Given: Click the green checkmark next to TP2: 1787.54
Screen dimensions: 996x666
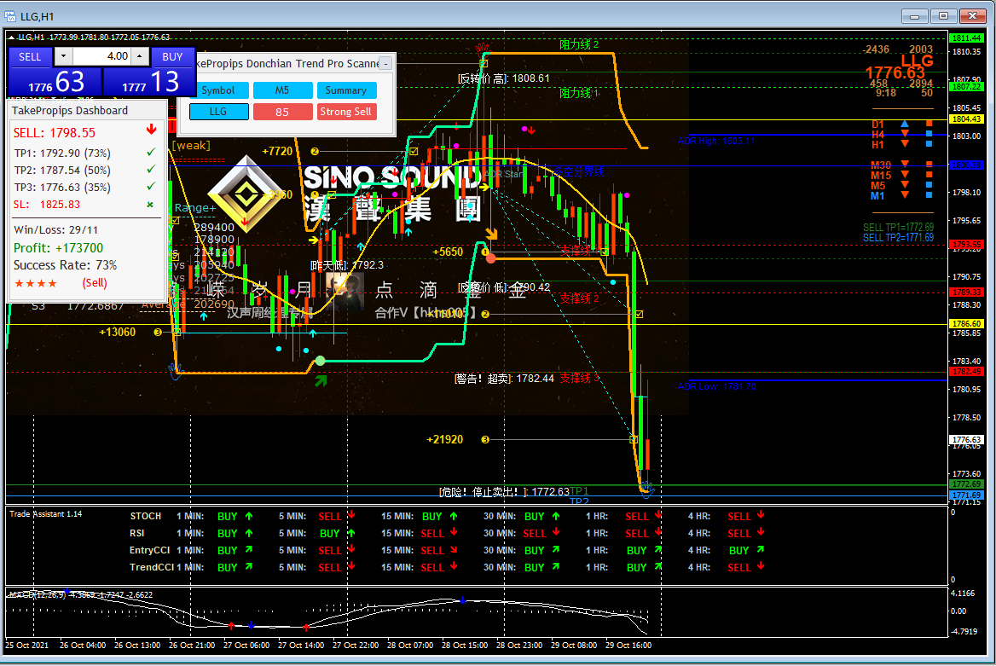Looking at the screenshot, I should [151, 170].
